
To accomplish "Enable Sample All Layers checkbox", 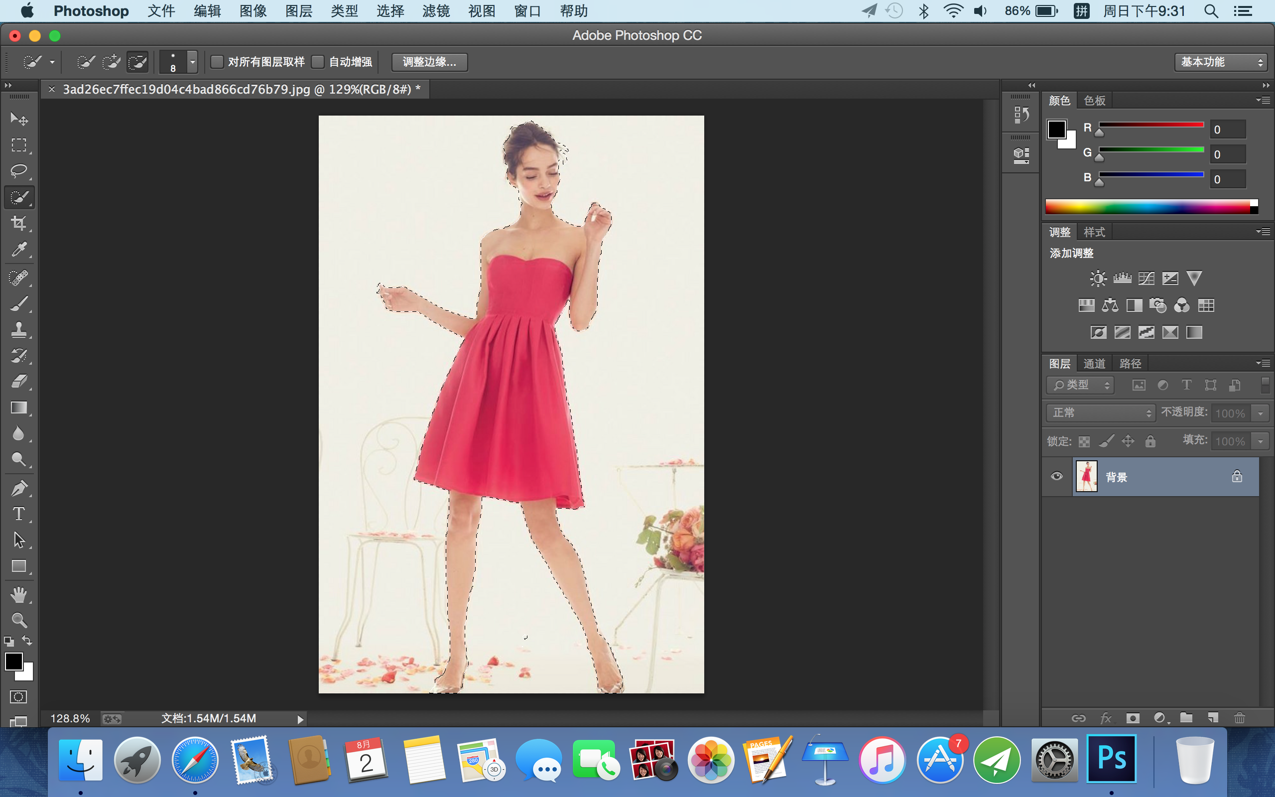I will tap(217, 62).
